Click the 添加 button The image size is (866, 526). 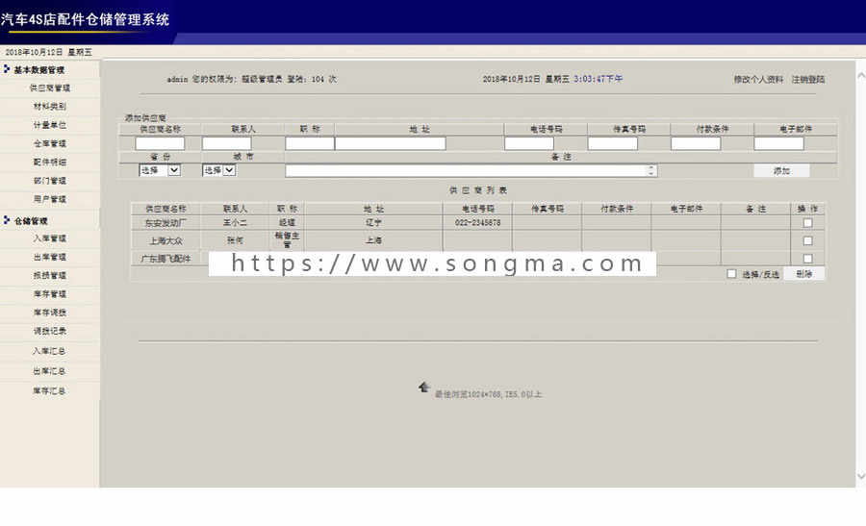[x=781, y=171]
